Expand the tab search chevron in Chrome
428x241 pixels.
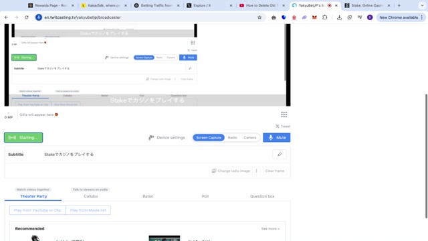(422, 5)
